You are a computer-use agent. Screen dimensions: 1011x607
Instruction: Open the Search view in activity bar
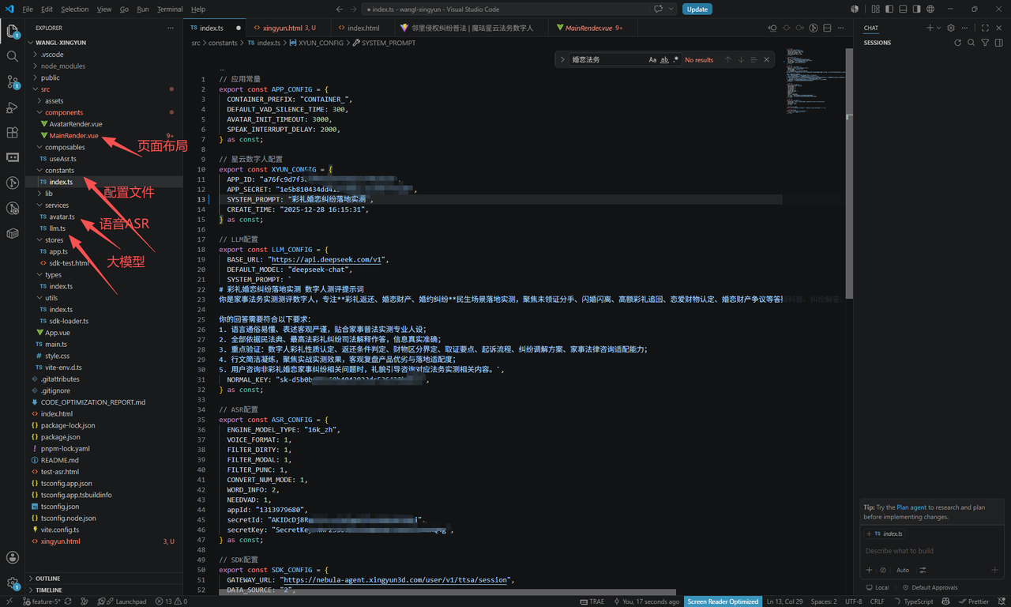point(13,57)
